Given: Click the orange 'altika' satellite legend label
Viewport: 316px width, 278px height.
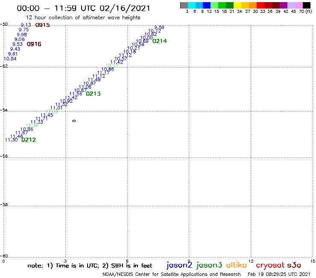Looking at the screenshot, I should coord(237,265).
